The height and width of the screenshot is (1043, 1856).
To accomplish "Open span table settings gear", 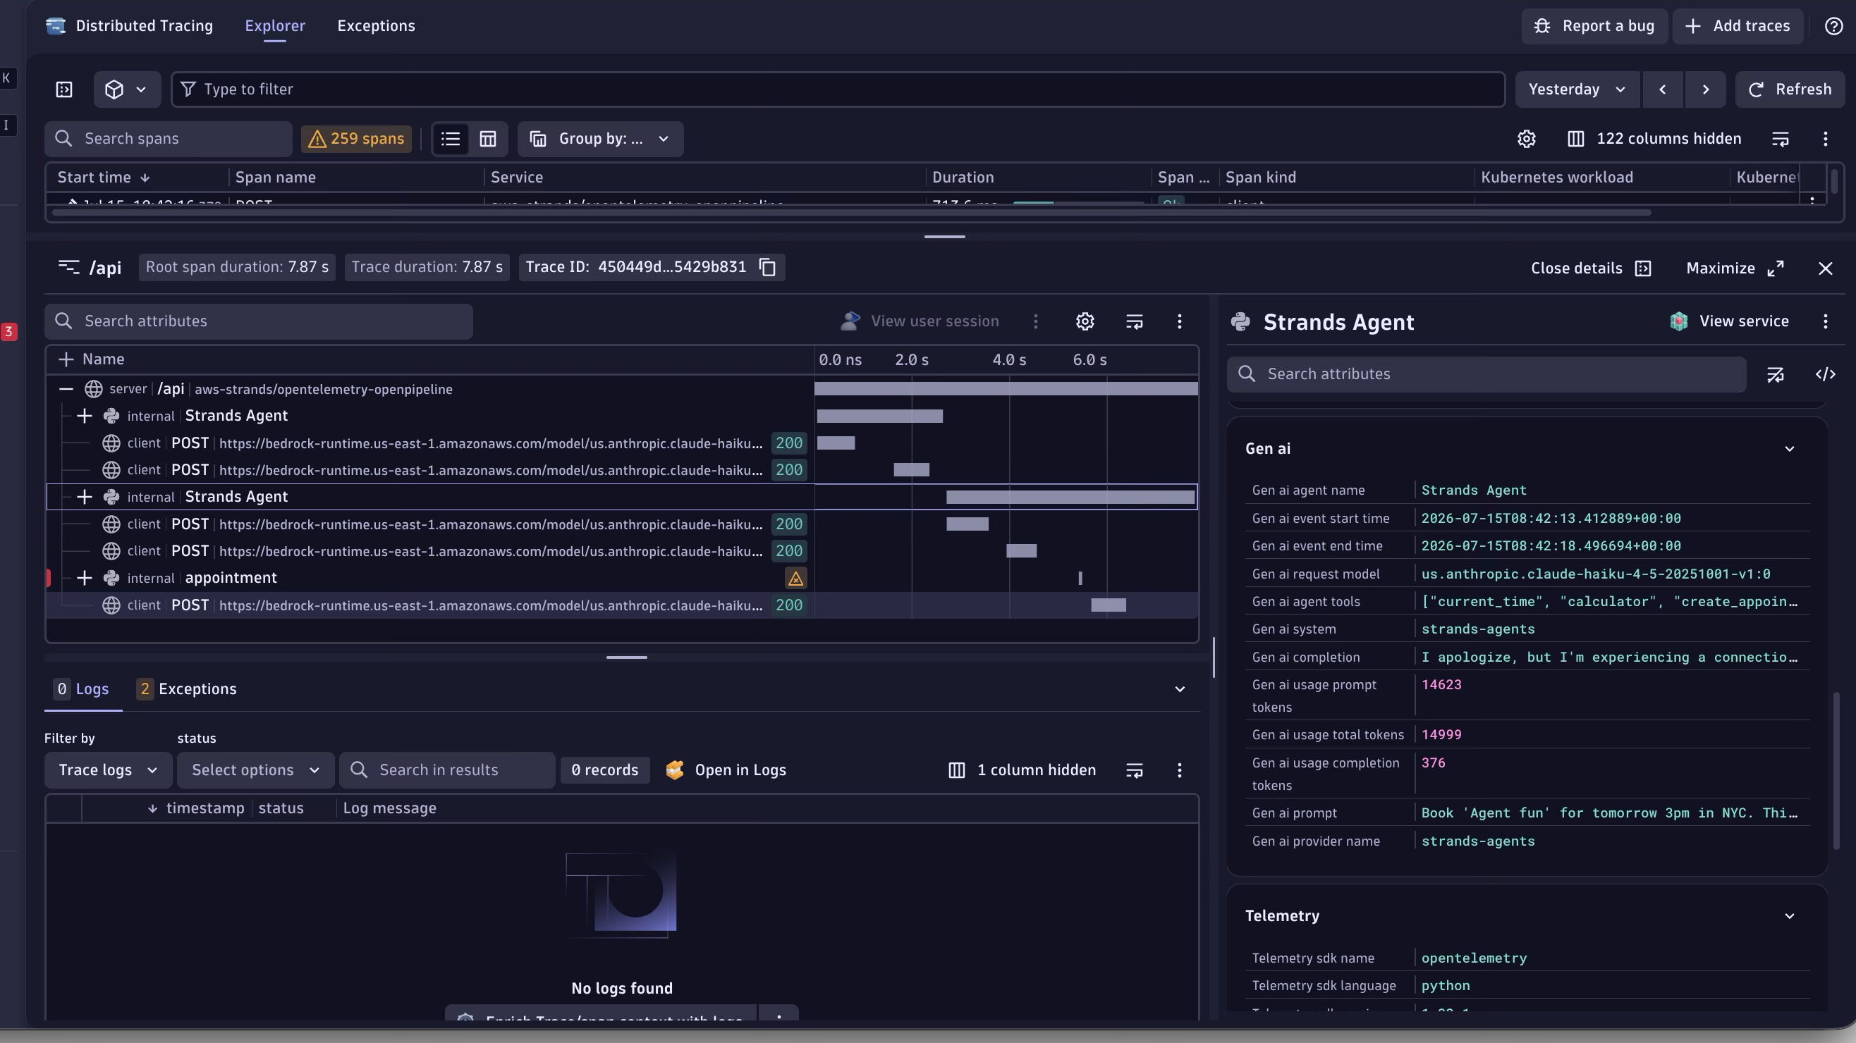I will 1526,139.
